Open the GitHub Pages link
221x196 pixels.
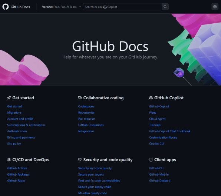coord(16,181)
